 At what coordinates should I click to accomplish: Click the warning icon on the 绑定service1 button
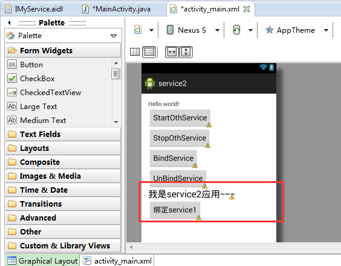pyautogui.click(x=198, y=218)
